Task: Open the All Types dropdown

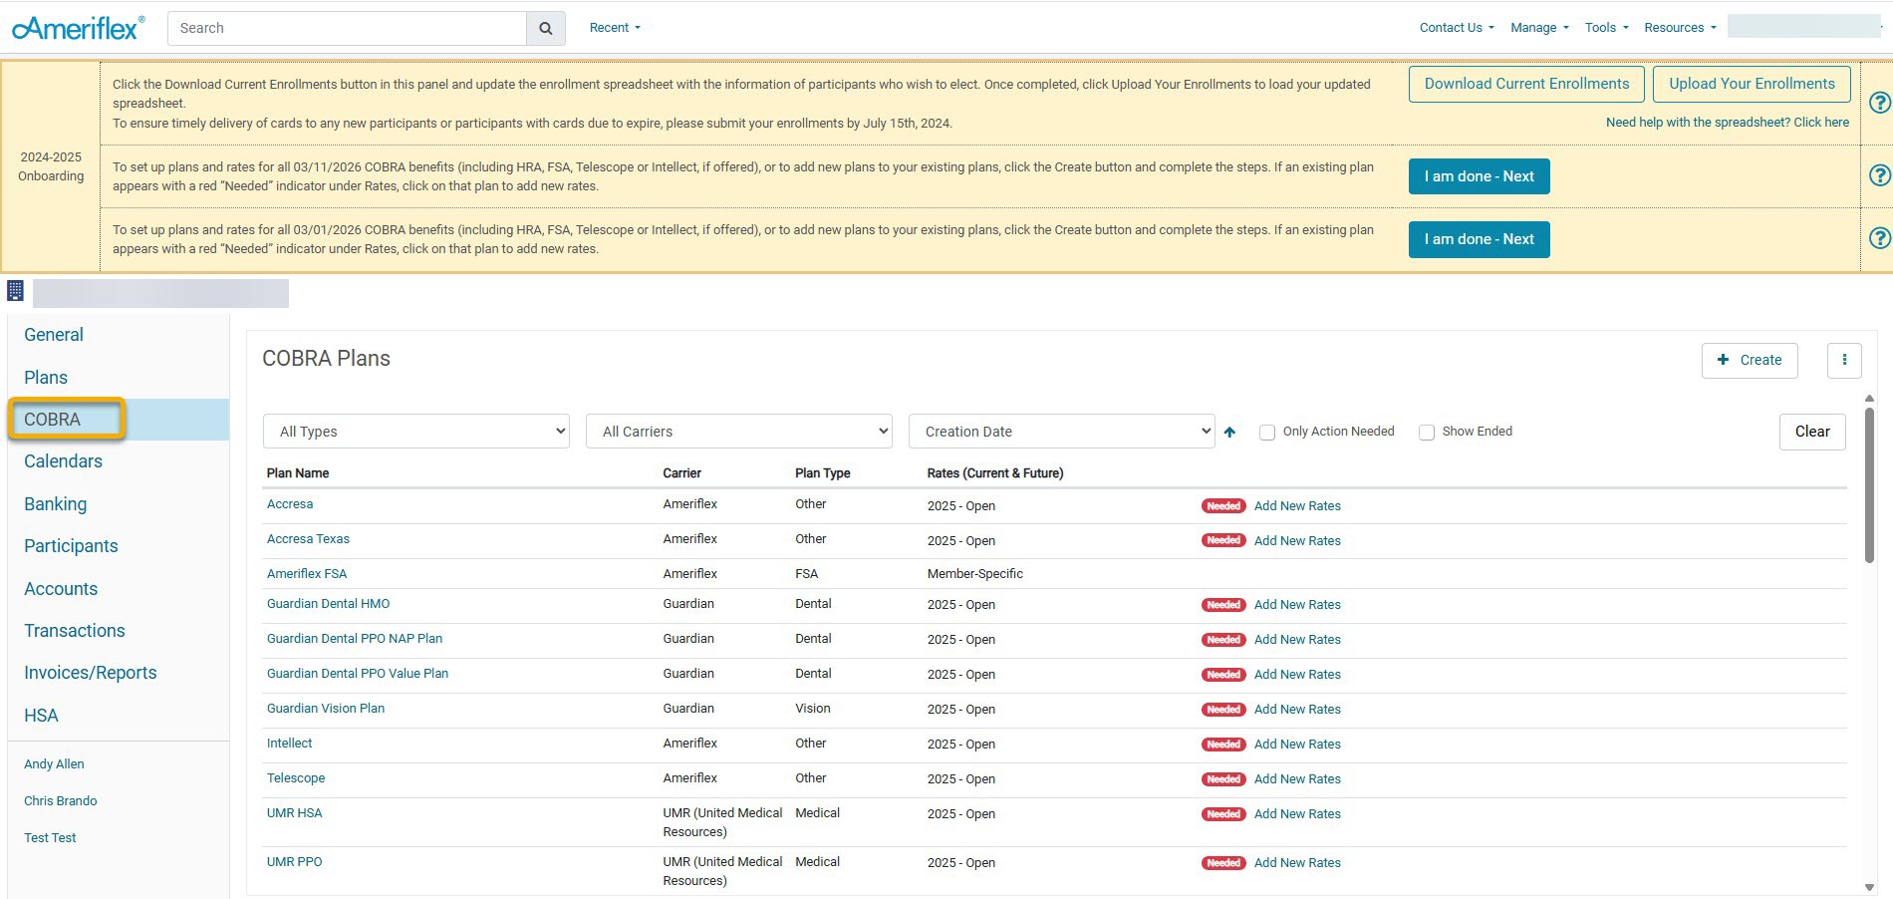Action: coord(416,432)
